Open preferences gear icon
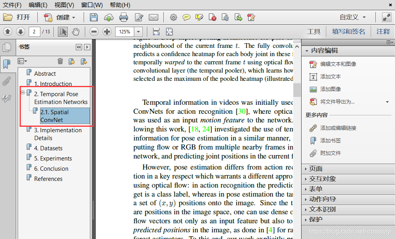Screen dimensions: 395x239 (x=173, y=17)
